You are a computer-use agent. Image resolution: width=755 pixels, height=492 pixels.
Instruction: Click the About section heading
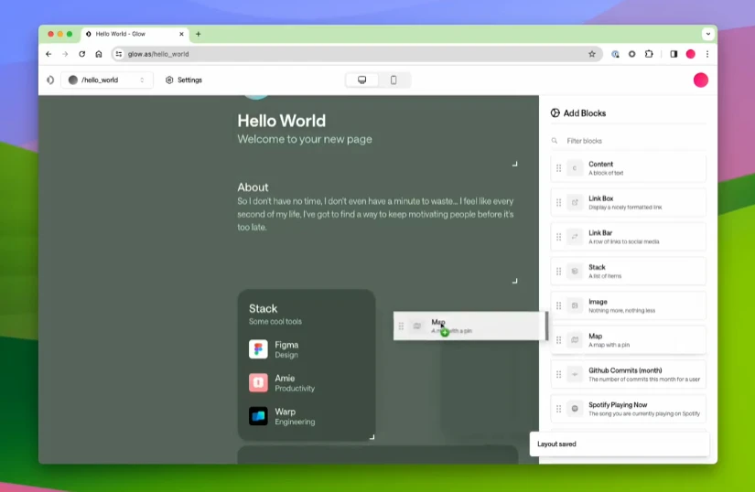coord(253,187)
